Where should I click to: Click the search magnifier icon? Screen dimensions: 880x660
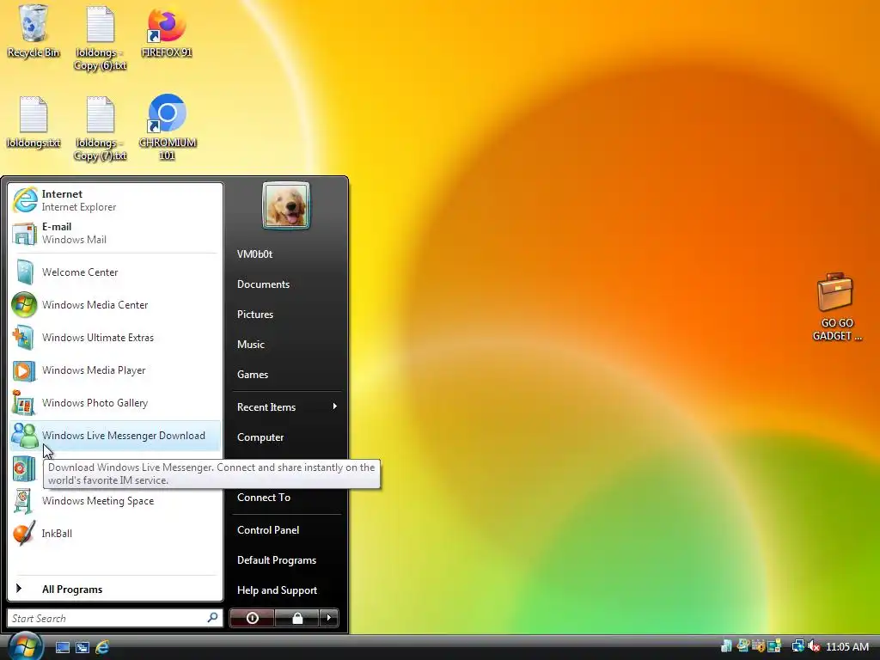point(212,618)
